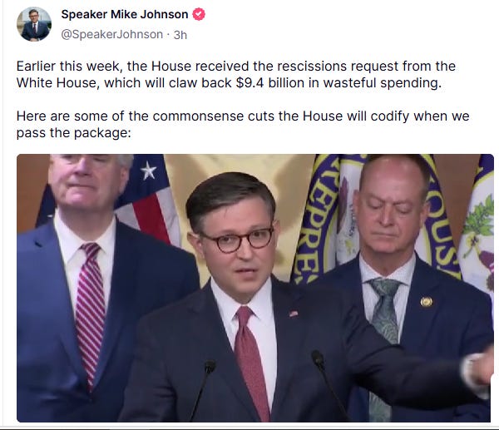Click the speaker's round tortoiseshell glasses
This screenshot has width=499, height=430.
click(x=237, y=240)
